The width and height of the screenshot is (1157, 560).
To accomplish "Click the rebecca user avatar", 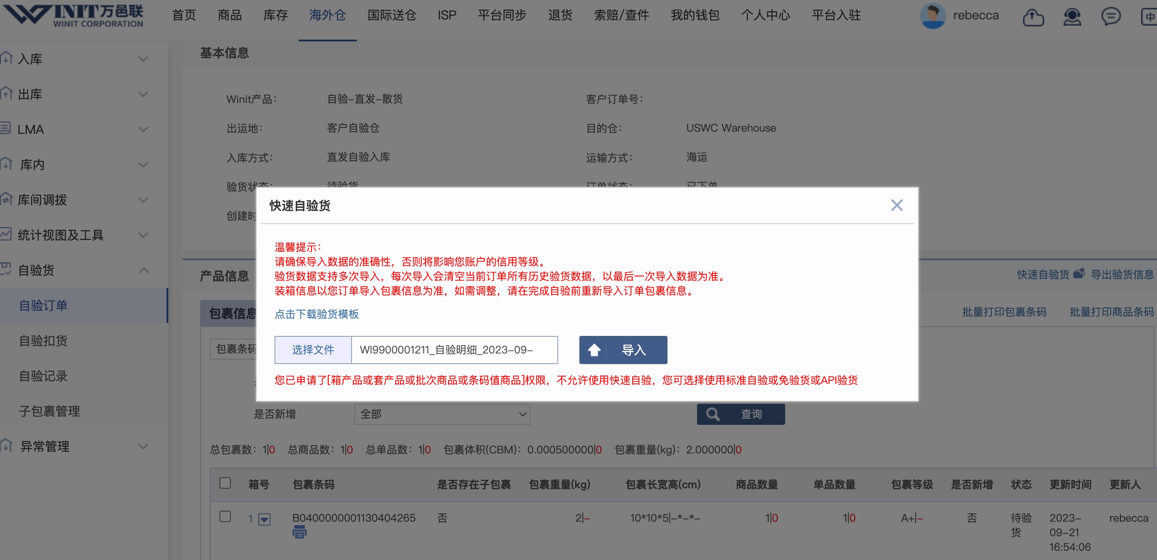I will coord(932,16).
